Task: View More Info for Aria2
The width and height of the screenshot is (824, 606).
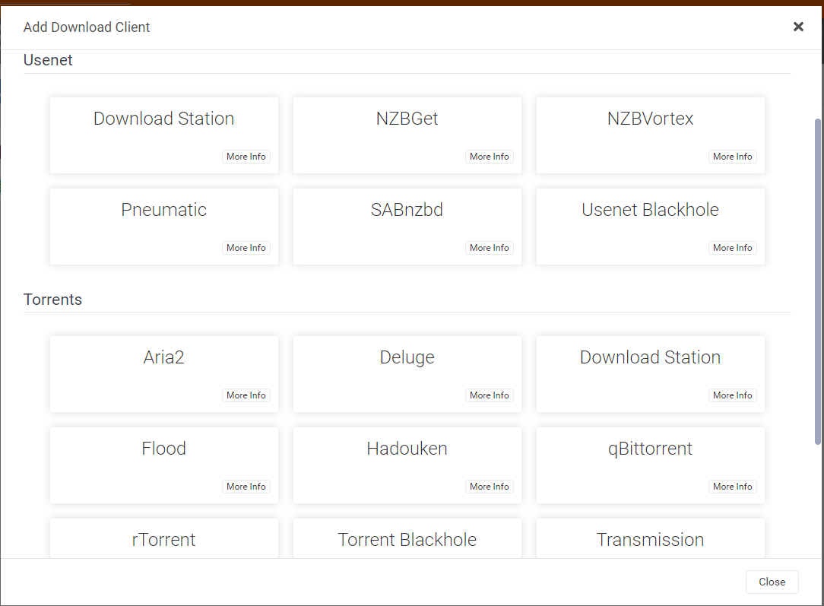Action: click(x=246, y=395)
